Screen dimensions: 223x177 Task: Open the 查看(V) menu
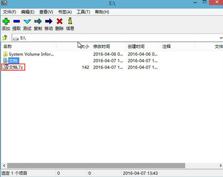tap(46, 12)
